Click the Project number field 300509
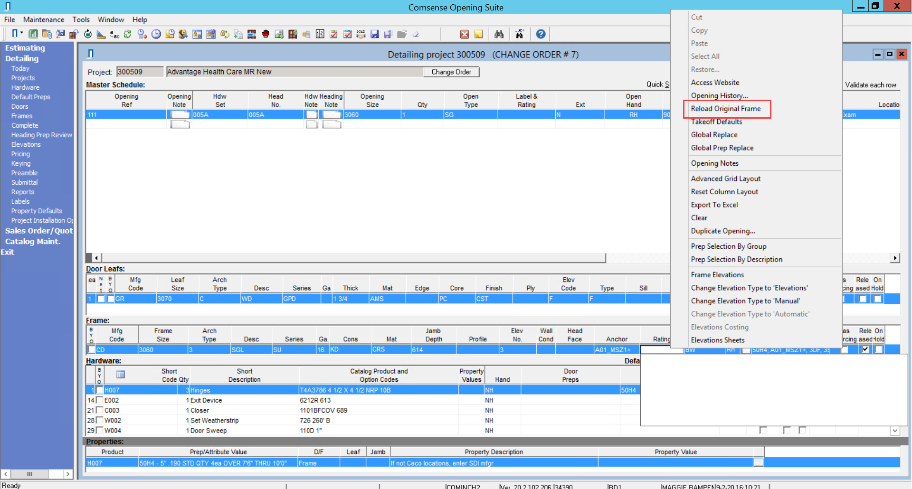Viewport: 912px width, 489px height. pos(140,72)
